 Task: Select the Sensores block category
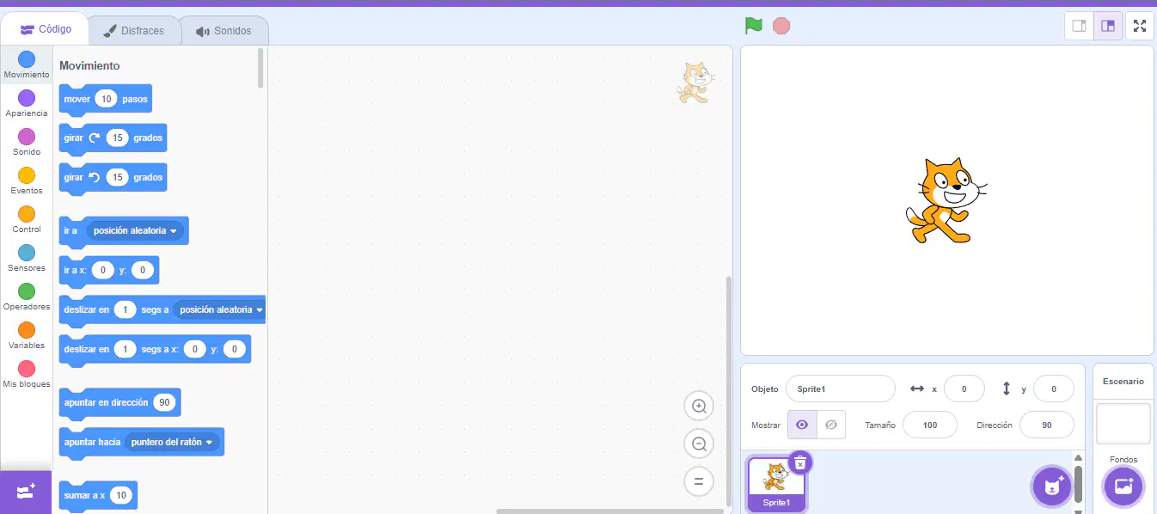(27, 258)
